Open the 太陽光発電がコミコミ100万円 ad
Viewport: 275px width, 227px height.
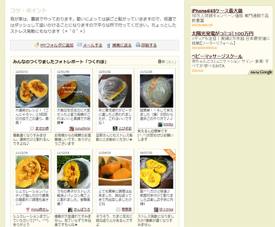222,33
